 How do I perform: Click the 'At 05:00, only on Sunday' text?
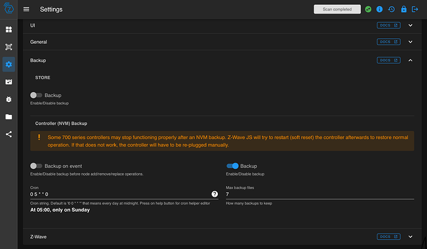pyautogui.click(x=60, y=210)
